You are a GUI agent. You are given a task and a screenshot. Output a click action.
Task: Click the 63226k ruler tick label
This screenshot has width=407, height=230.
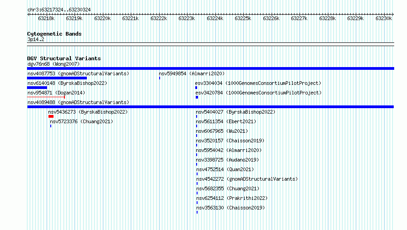tap(271, 18)
